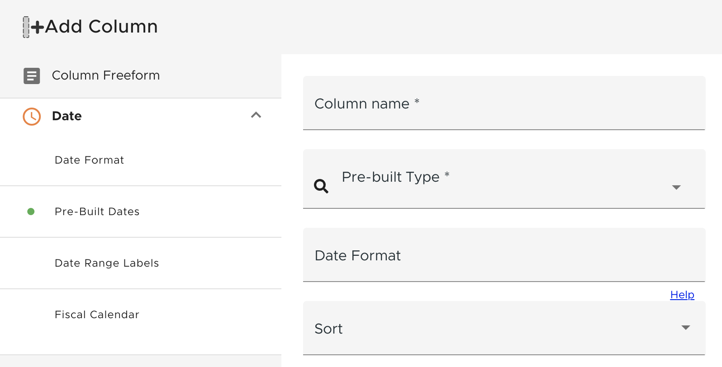Select Pre-Built Dates in sidebar
The image size is (722, 367).
97,212
